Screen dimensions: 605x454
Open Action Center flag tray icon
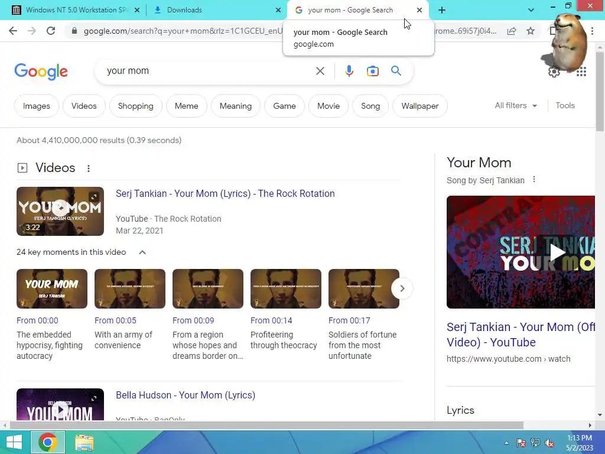pos(521,443)
